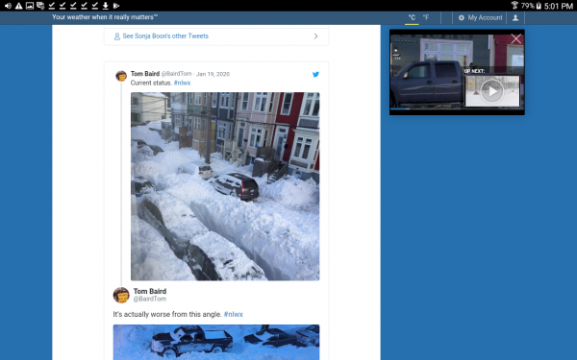Tap the download arrow notification icon
Image resolution: width=577 pixels, height=360 pixels.
105,6
